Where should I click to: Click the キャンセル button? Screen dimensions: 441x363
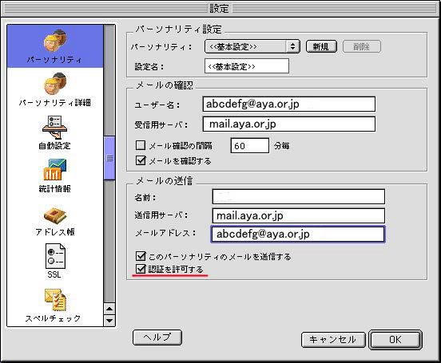[x=333, y=340]
